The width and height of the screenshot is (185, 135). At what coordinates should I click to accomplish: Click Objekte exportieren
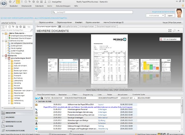[x=64, y=23]
